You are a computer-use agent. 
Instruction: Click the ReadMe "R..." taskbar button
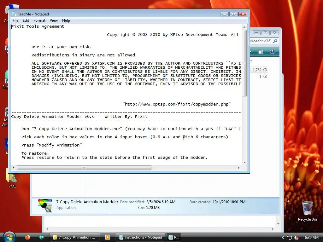[x=174, y=237]
